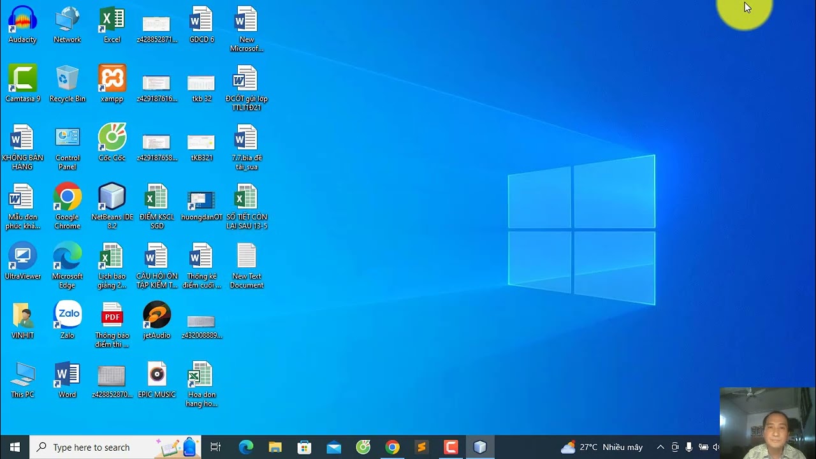
Task: Select the Google Chrome desktop shortcut
Action: click(x=67, y=207)
